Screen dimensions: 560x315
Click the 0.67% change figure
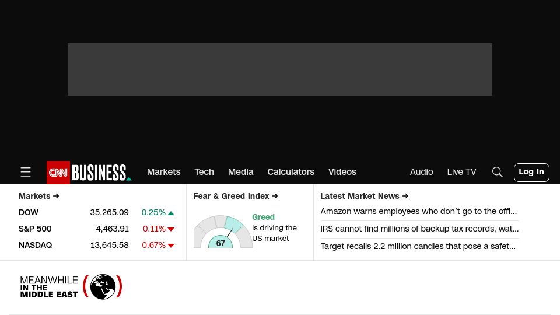pos(154,246)
